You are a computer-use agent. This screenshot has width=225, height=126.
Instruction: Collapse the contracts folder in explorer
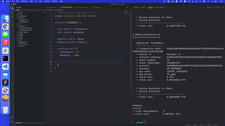(x=22, y=18)
